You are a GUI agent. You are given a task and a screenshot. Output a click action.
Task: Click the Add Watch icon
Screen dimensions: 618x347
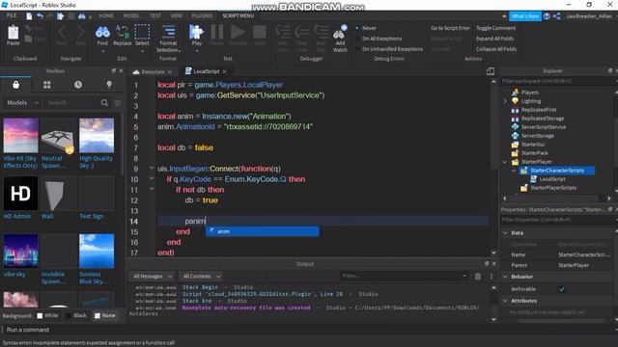[340, 33]
